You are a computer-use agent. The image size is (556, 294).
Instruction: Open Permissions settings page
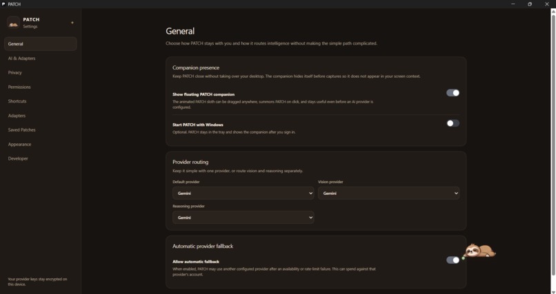click(x=41, y=87)
